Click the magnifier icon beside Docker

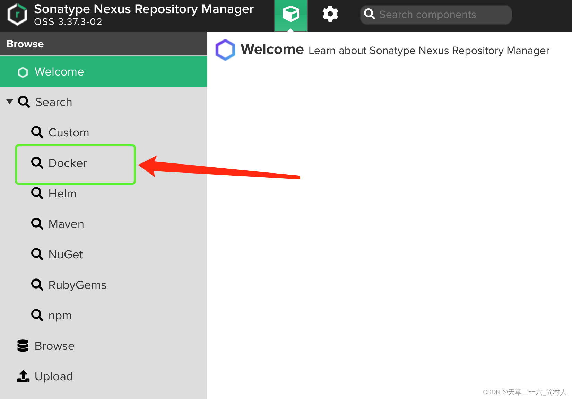pos(37,163)
